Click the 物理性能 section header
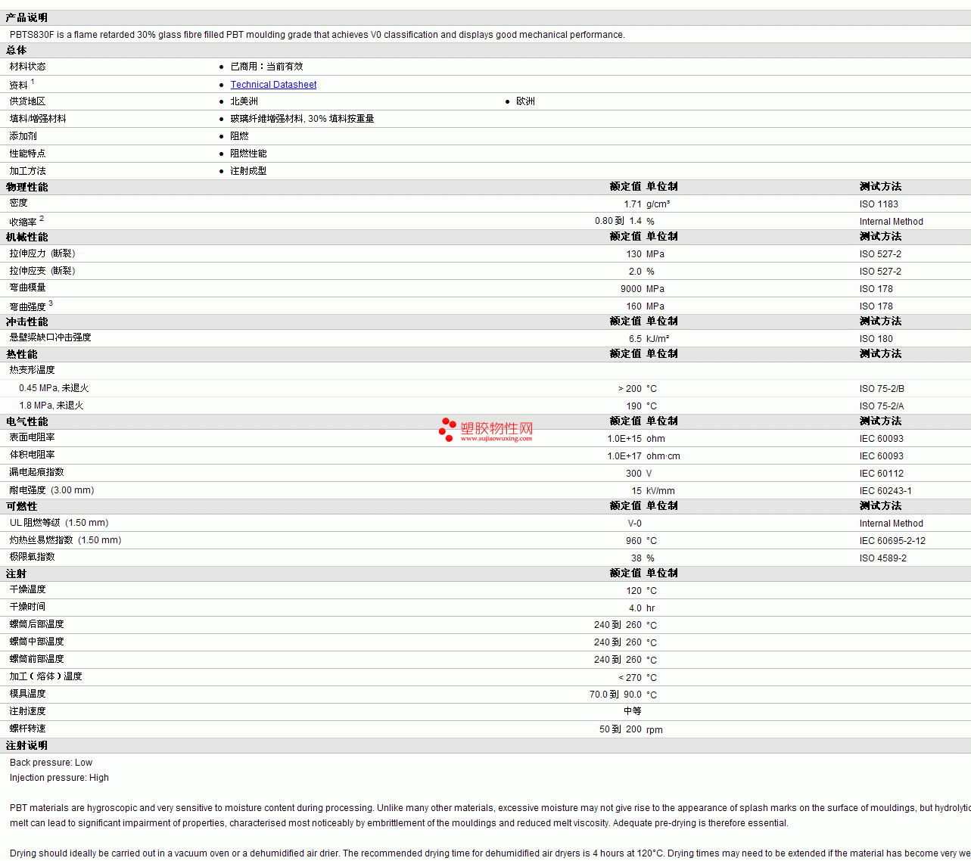This screenshot has width=971, height=861. pyautogui.click(x=26, y=187)
